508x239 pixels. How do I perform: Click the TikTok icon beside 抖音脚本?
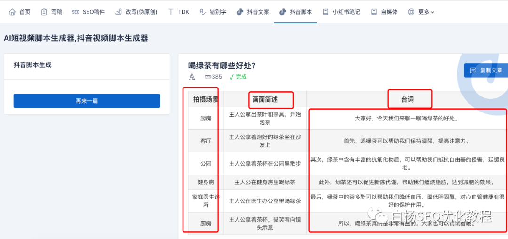tap(283, 12)
